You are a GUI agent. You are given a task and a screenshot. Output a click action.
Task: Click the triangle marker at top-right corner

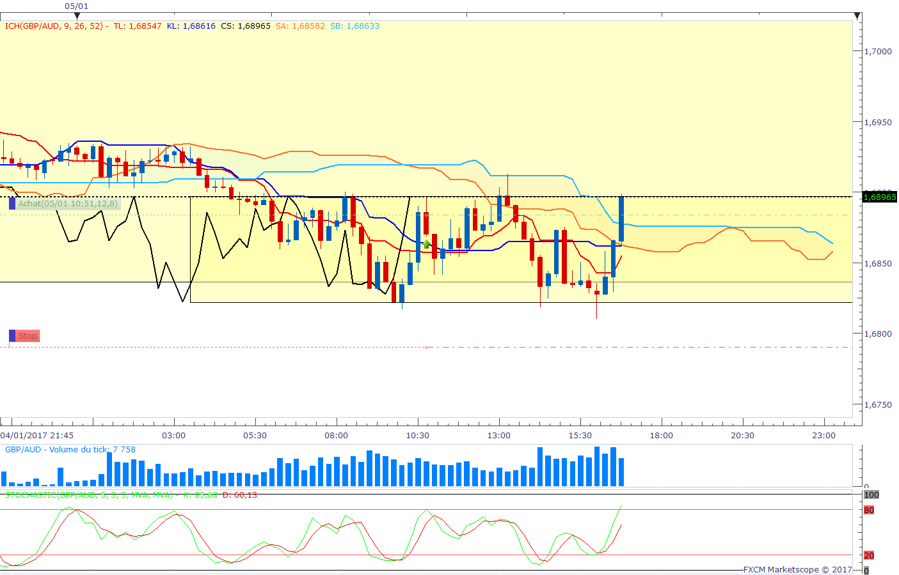pyautogui.click(x=857, y=16)
